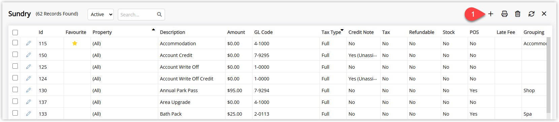Click the Sundry heading title
The image size is (559, 122).
(x=20, y=14)
